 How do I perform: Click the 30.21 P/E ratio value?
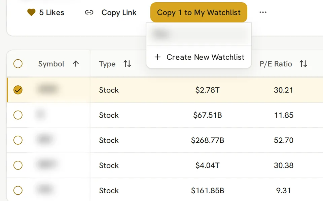point(283,90)
